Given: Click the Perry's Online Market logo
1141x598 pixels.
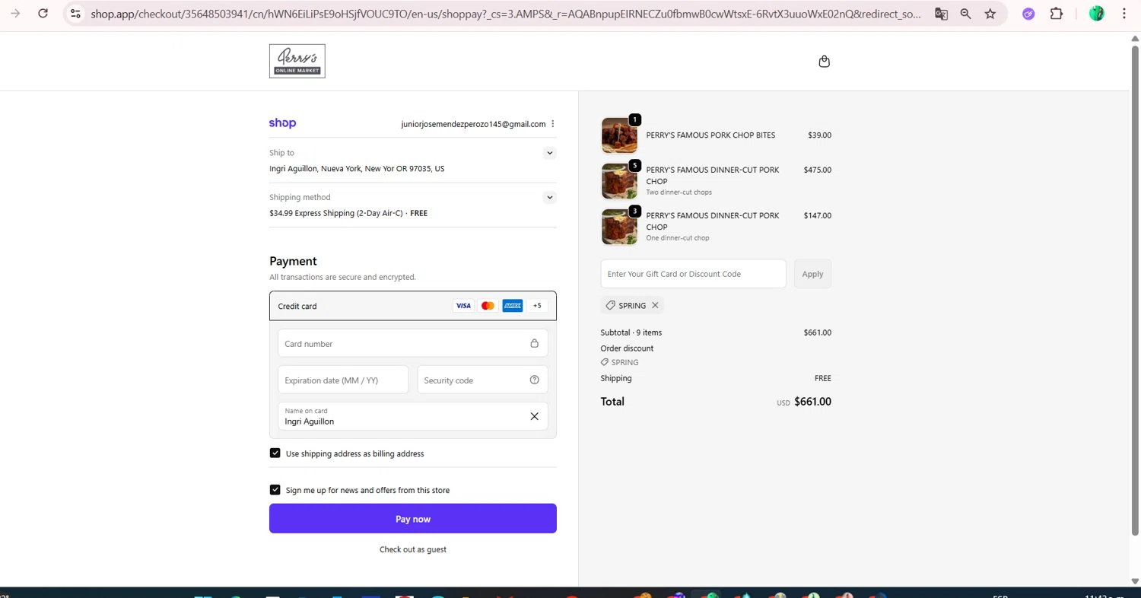Looking at the screenshot, I should 297,61.
